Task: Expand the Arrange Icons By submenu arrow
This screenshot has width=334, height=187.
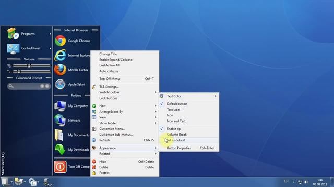Action: 156,112
